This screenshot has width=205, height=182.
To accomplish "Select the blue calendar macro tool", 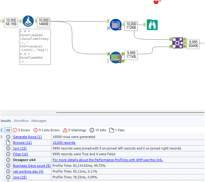I will pyautogui.click(x=116, y=25).
